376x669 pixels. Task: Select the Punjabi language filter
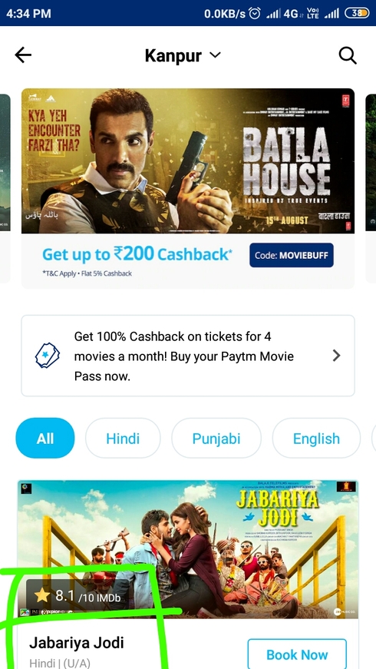pos(216,438)
